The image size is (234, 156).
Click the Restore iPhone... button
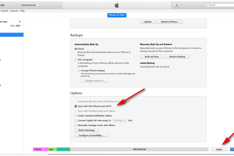(170, 22)
